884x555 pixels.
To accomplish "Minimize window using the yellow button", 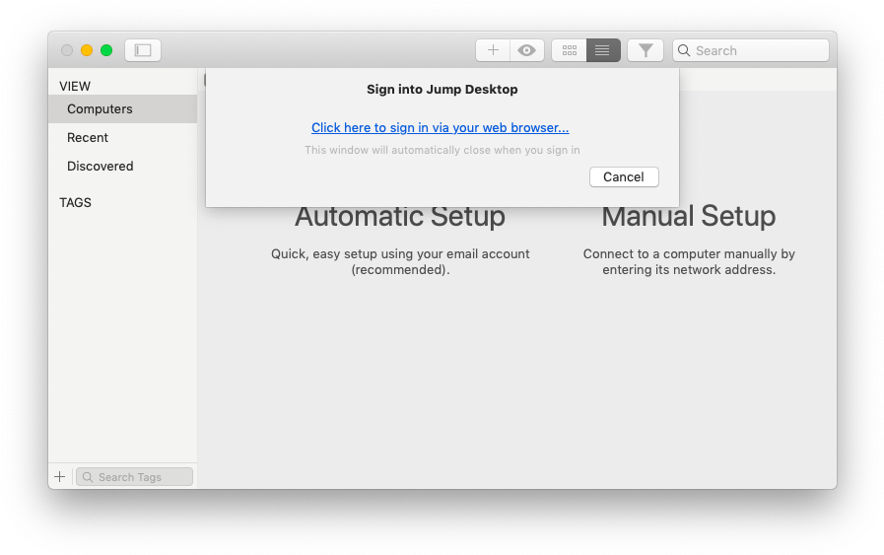I will pyautogui.click(x=87, y=50).
